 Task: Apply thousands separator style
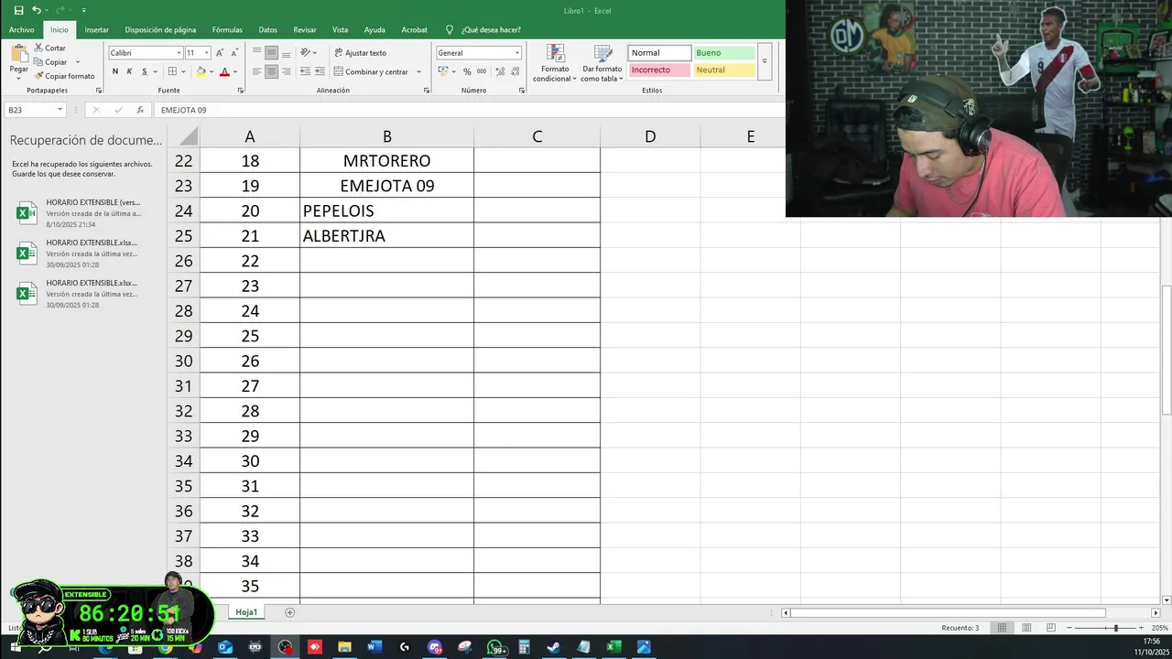click(482, 71)
